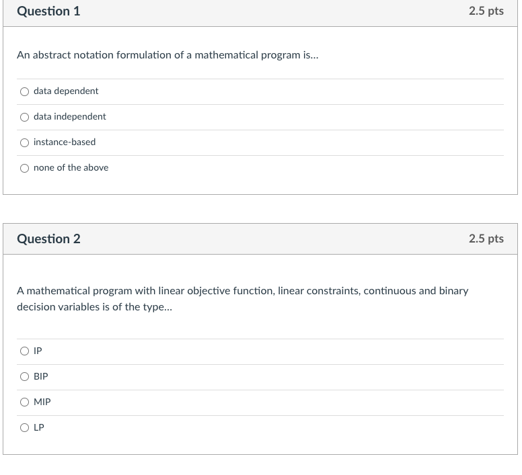Choose the 'data independent' radio button
522x475 pixels.
24,117
